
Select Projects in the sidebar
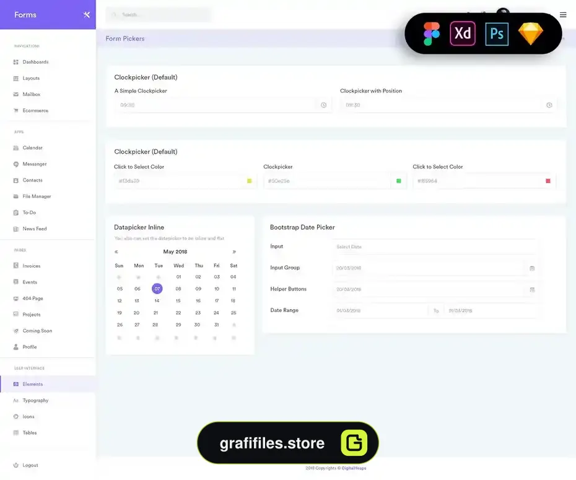coord(48,315)
